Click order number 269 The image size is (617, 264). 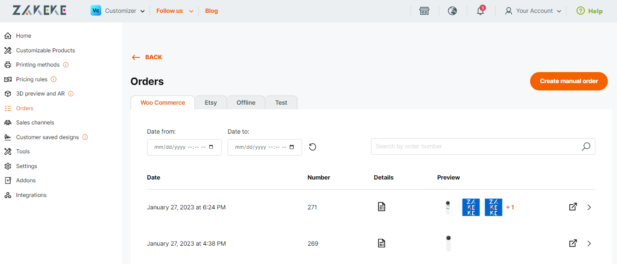pyautogui.click(x=313, y=244)
